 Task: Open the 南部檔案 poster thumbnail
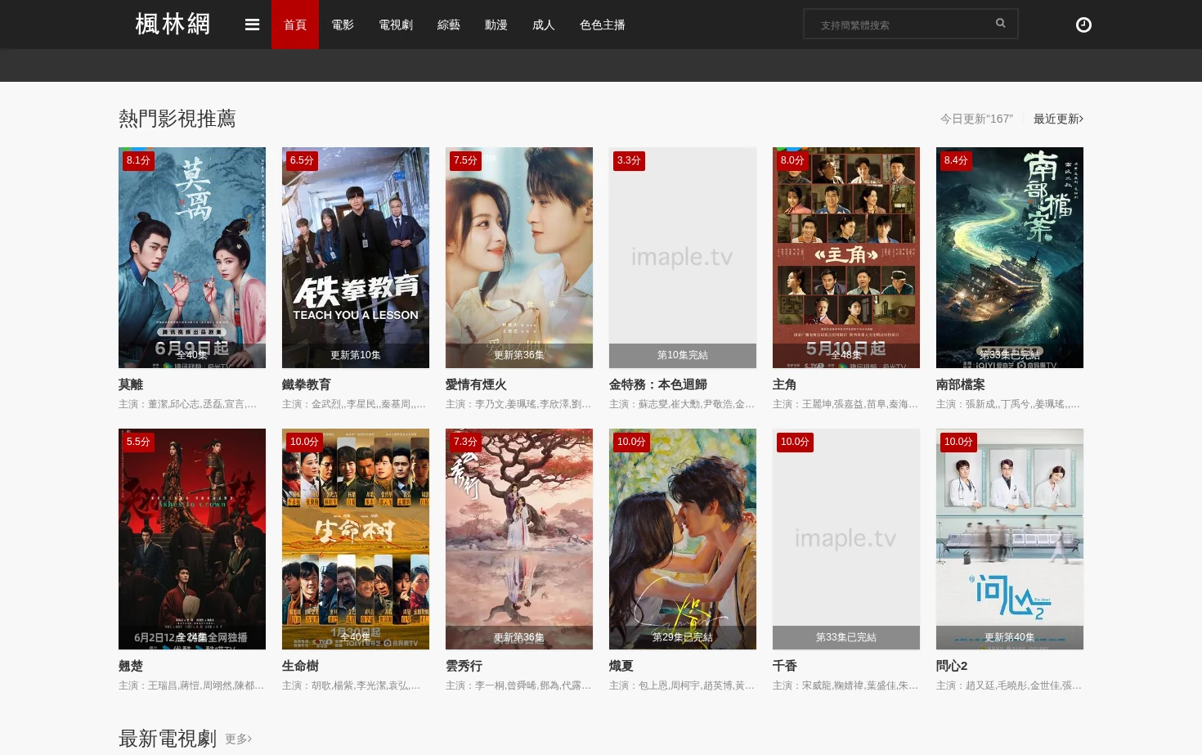pos(1010,258)
